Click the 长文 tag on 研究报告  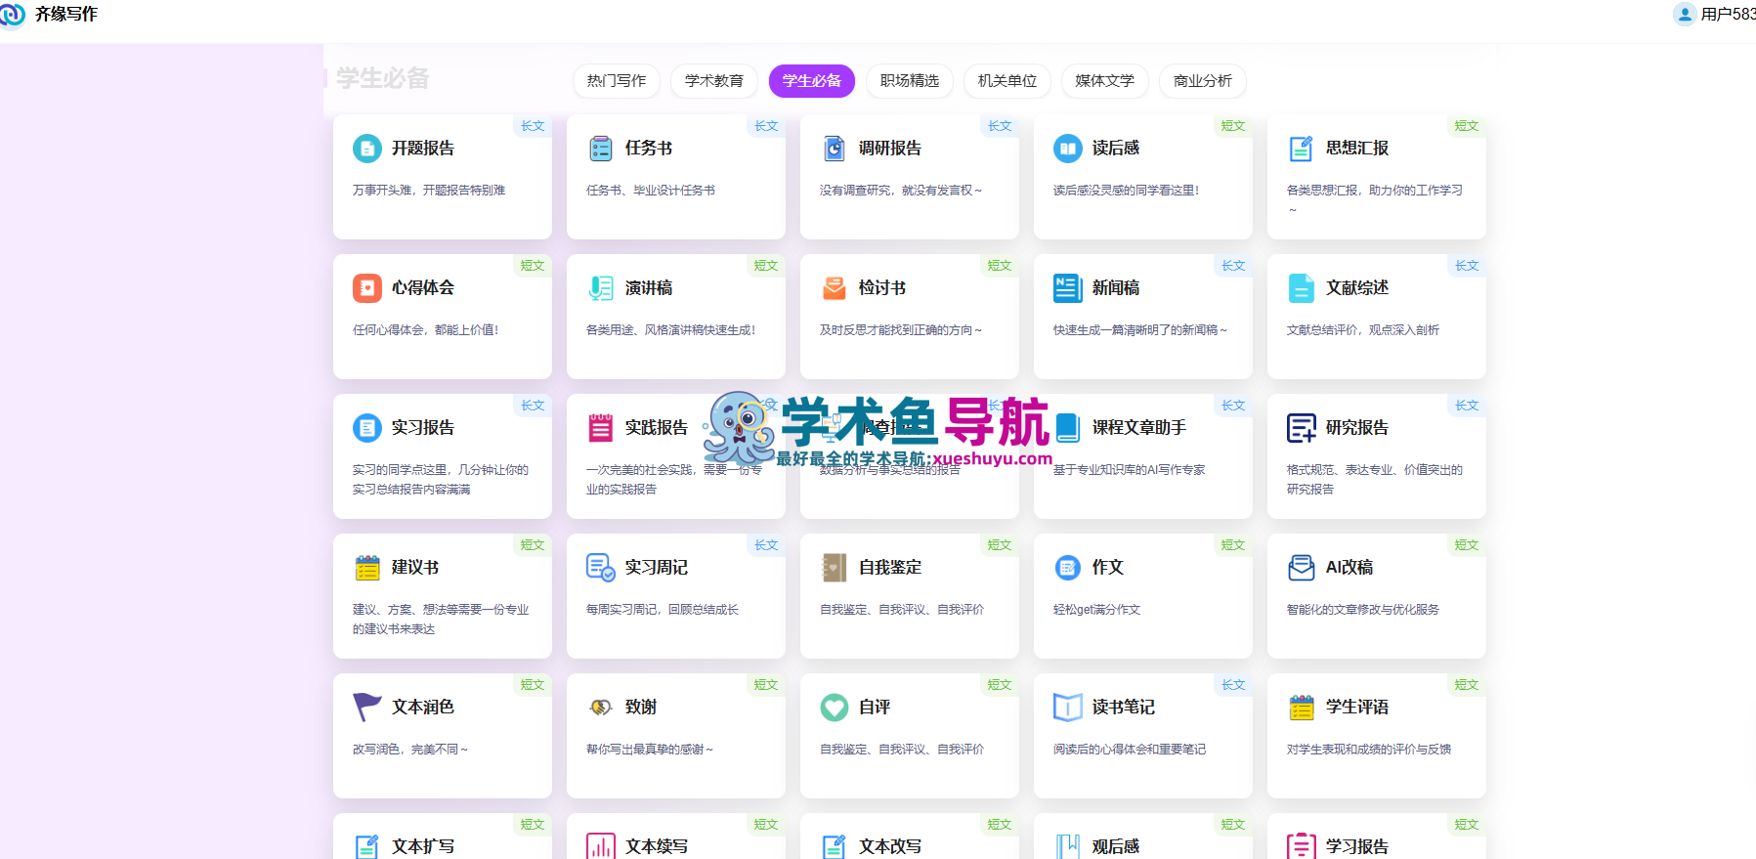(1467, 406)
